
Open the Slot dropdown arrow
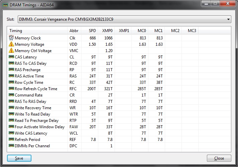tap(228, 19)
